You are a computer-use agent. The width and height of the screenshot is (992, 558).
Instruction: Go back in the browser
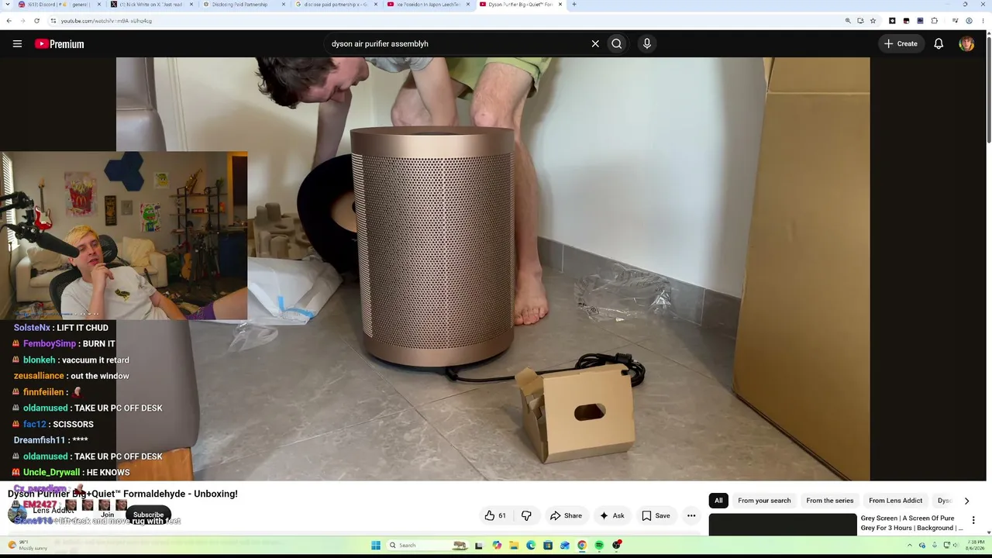point(9,21)
